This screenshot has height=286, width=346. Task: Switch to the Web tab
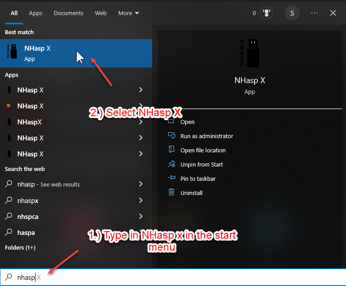click(101, 13)
